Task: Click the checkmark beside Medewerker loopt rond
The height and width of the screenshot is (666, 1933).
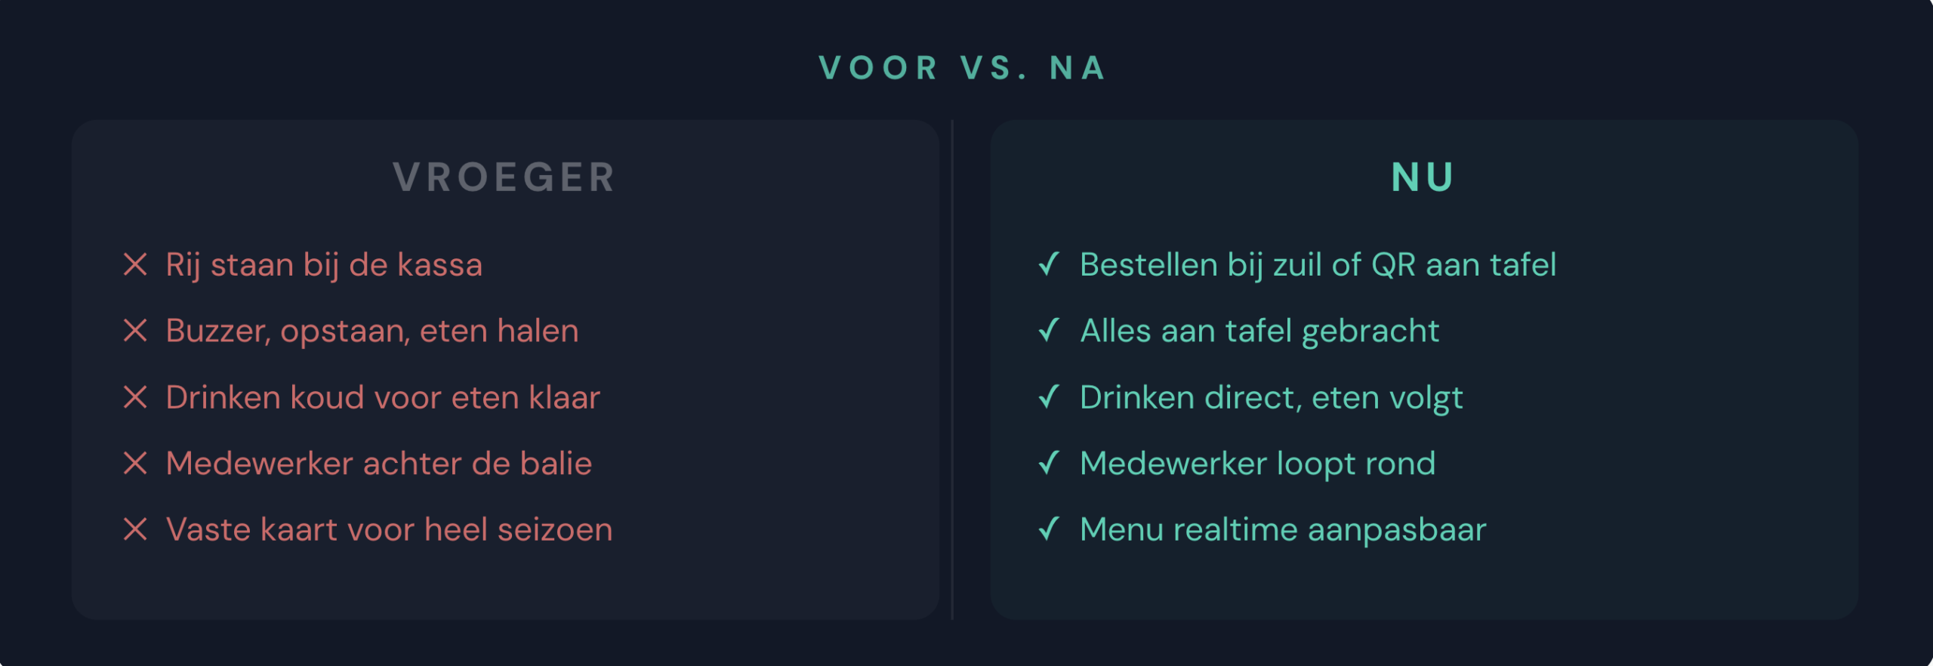Action: (1049, 463)
